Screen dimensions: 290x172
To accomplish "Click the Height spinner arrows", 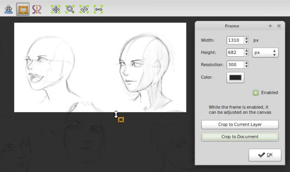I will tap(246, 53).
